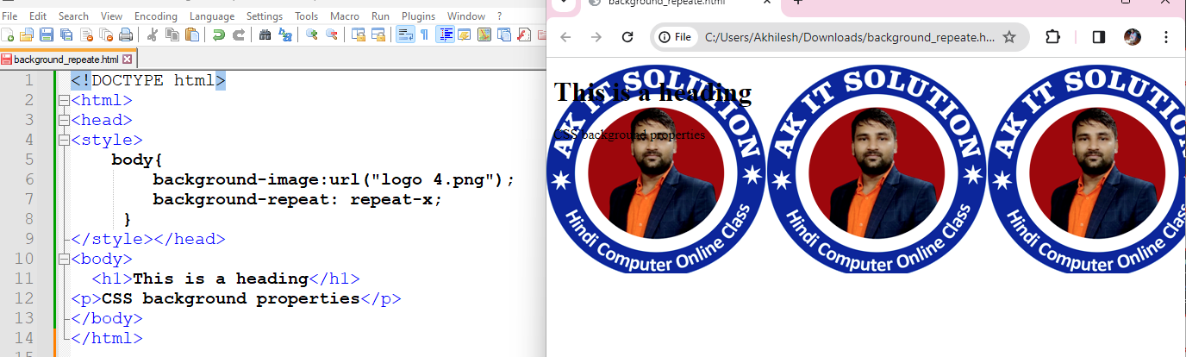Viewport: 1186px width, 357px height.
Task: Click the Zoom Out magnifier icon
Action: (x=332, y=34)
